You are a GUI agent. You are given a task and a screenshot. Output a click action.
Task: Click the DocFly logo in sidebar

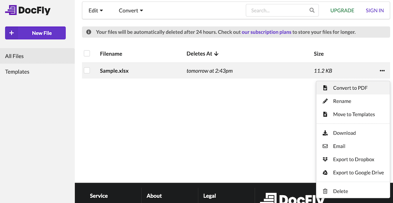[x=28, y=10]
